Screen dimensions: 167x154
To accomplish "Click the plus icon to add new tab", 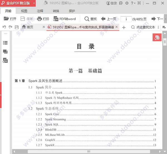I will pyautogui.click(x=124, y=28).
